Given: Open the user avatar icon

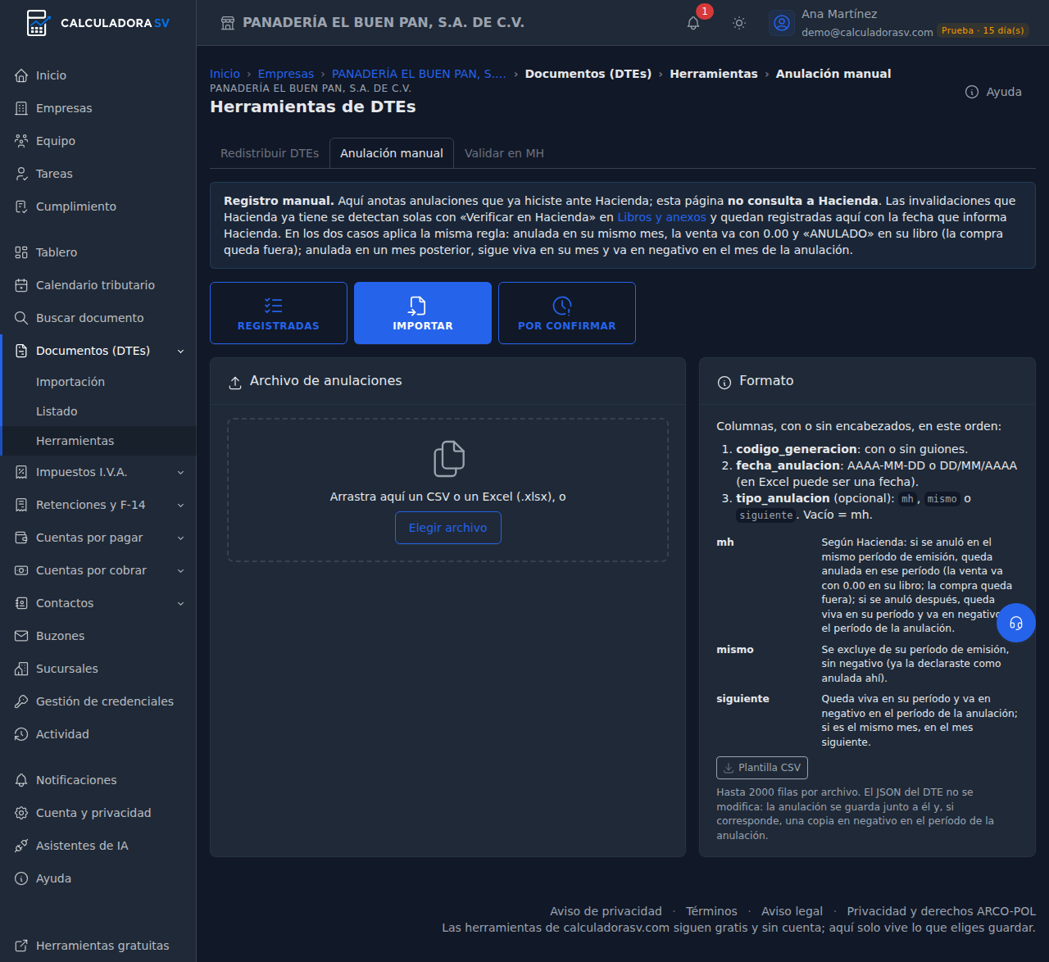Looking at the screenshot, I should tap(782, 23).
